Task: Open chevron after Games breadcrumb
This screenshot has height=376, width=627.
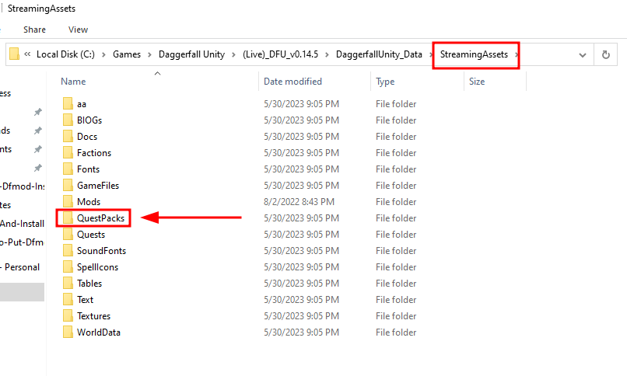Action: [x=149, y=54]
